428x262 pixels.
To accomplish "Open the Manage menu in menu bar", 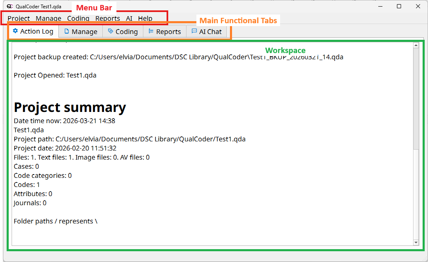I will tap(48, 18).
